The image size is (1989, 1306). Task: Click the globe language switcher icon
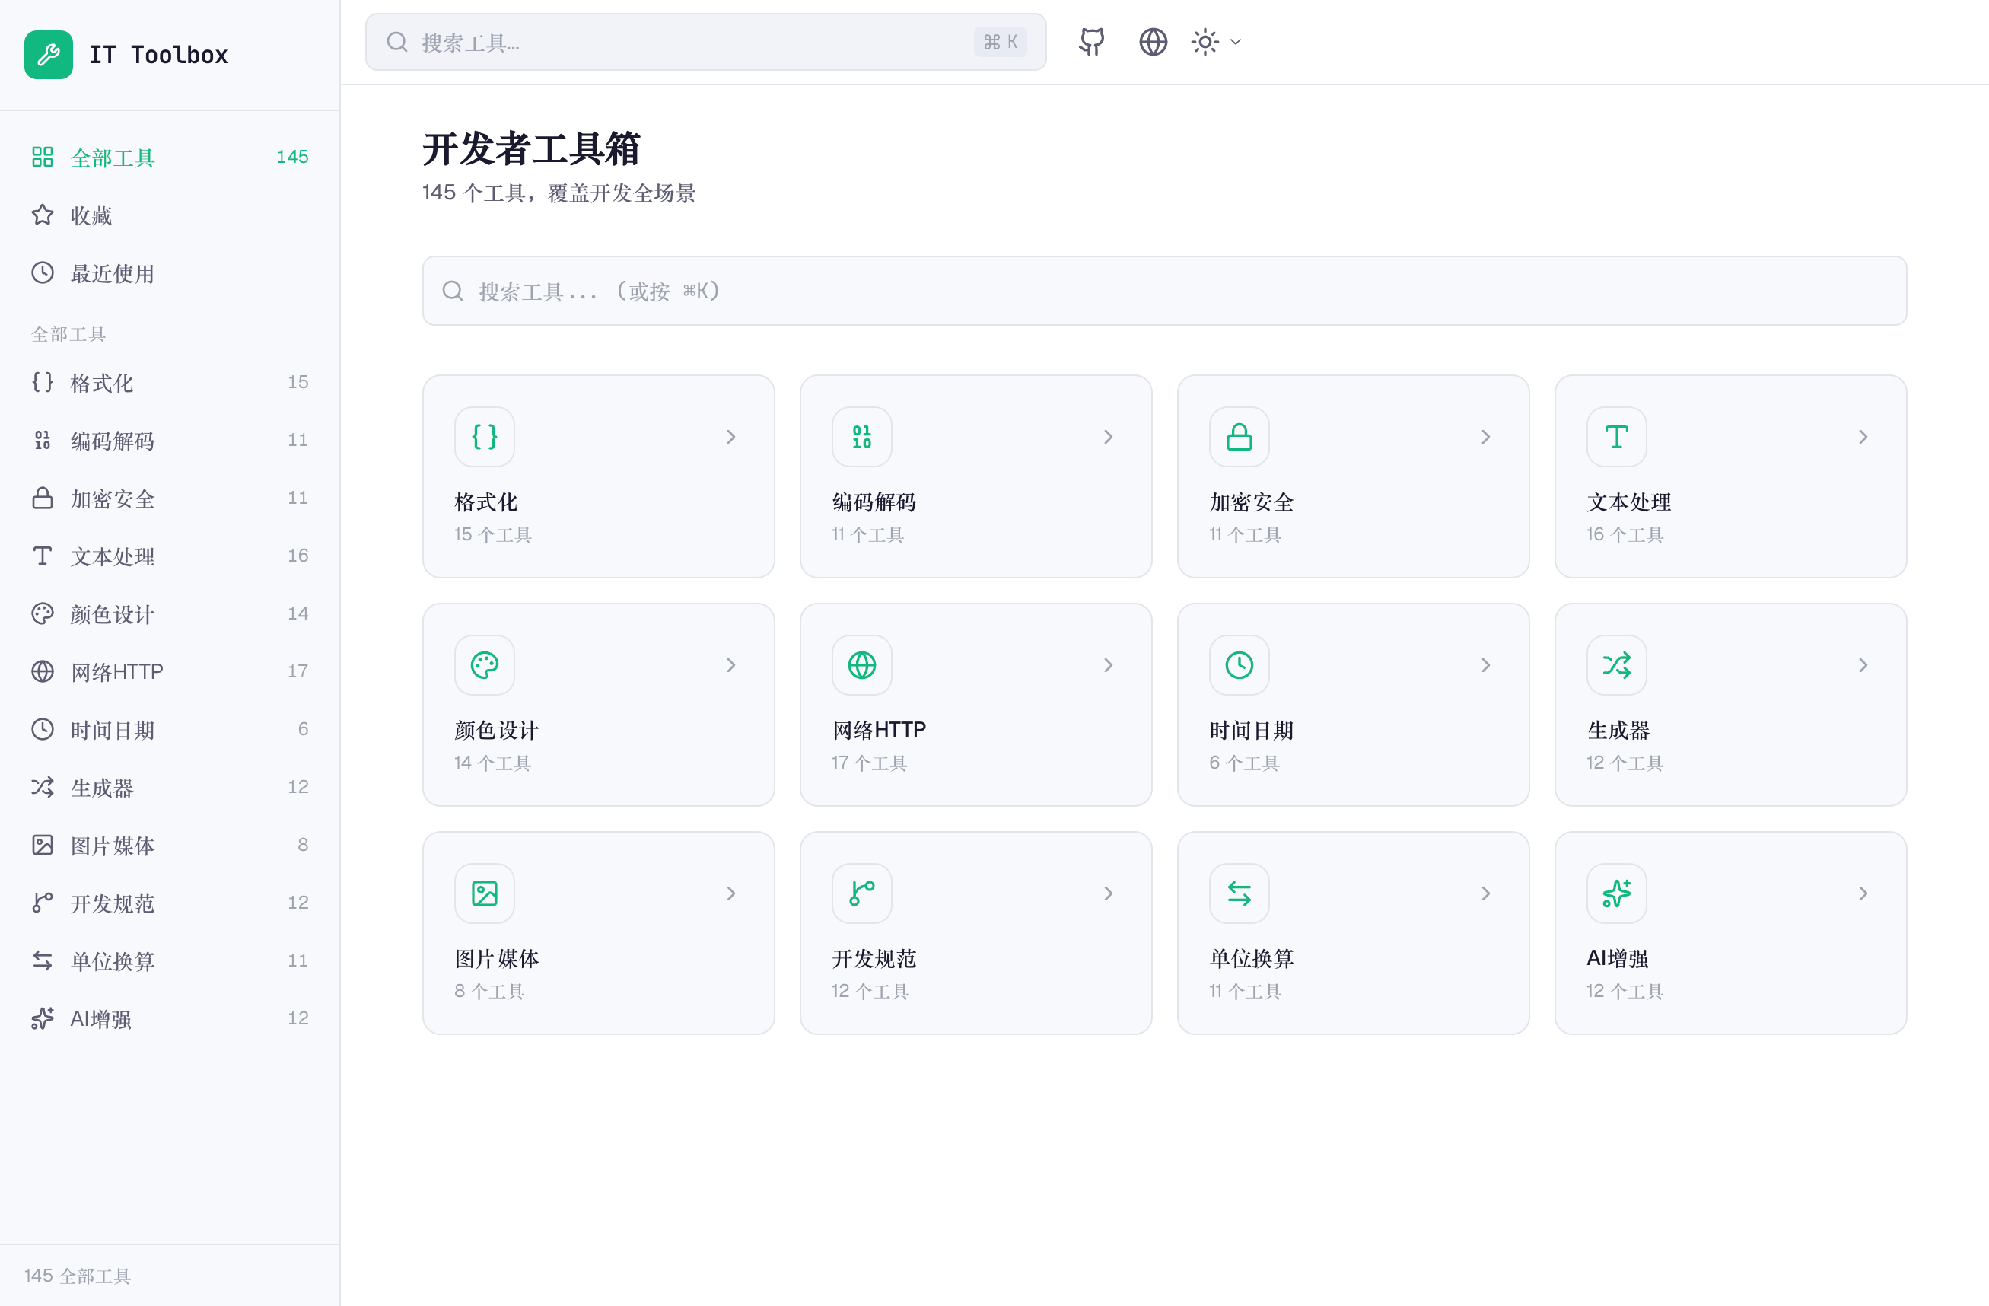point(1154,42)
